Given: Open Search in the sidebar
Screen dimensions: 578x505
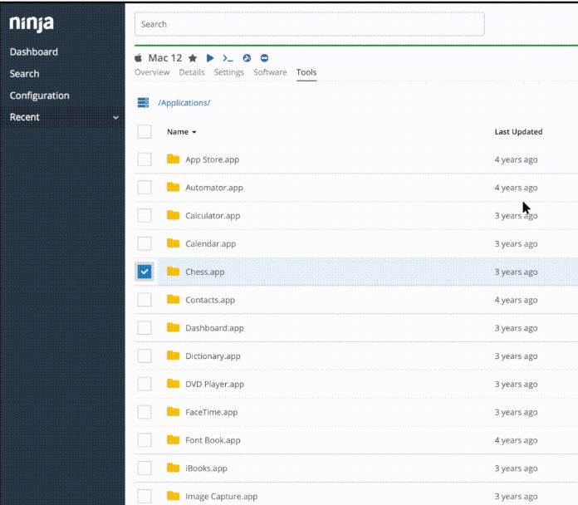Looking at the screenshot, I should pyautogui.click(x=24, y=74).
